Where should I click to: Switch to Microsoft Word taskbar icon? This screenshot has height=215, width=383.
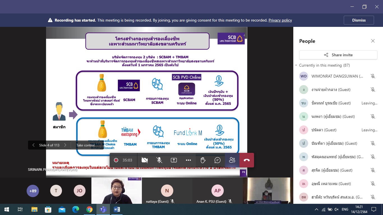[117, 209]
